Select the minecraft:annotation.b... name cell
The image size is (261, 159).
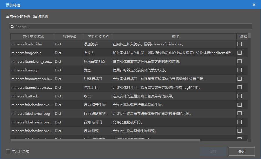[32, 79]
